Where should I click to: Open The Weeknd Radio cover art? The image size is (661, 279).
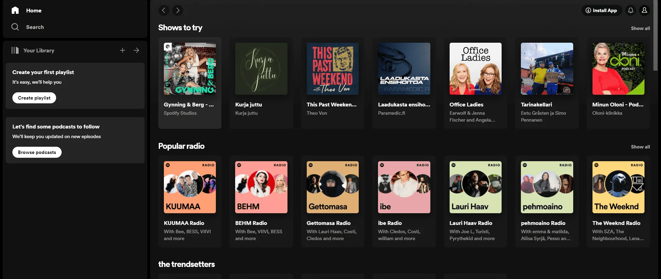[618, 187]
